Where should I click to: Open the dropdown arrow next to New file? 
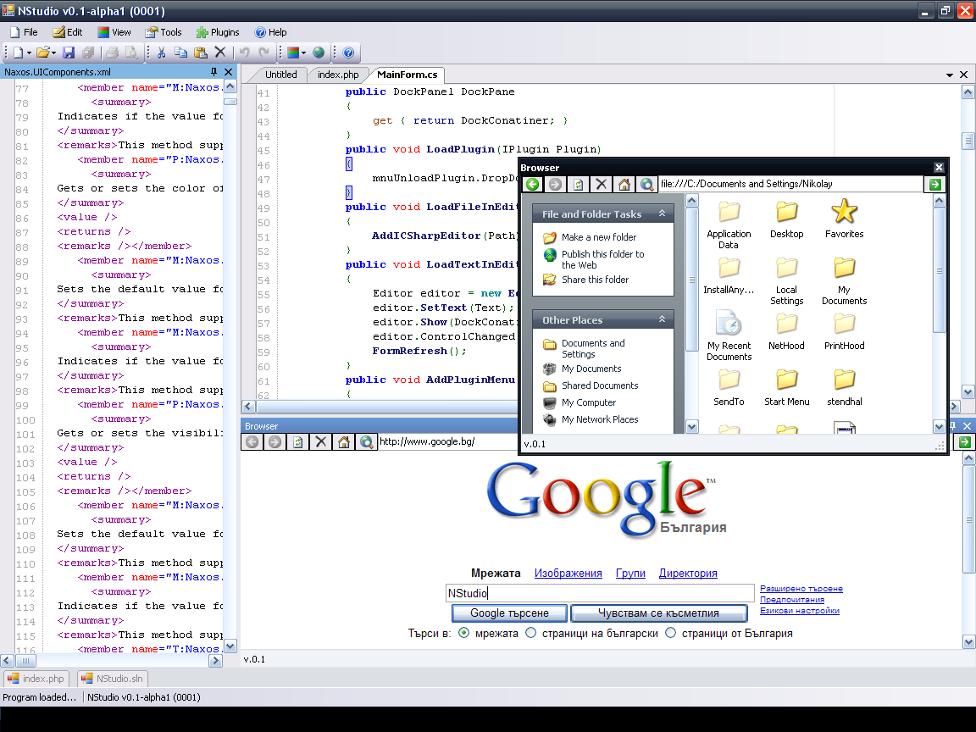click(29, 53)
